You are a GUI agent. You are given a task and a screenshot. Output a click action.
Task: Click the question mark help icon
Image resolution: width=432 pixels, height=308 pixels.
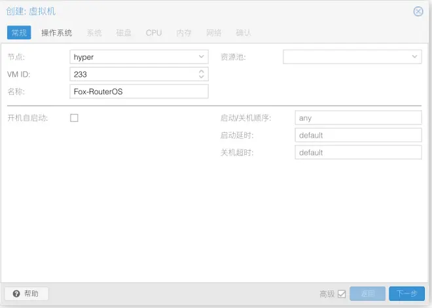coord(16,294)
